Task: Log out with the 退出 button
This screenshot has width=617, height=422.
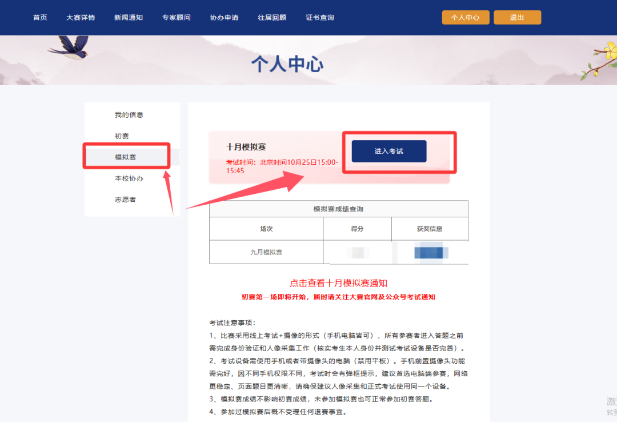Action: [x=517, y=18]
